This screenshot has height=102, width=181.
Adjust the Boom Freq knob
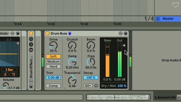click(x=91, y=62)
